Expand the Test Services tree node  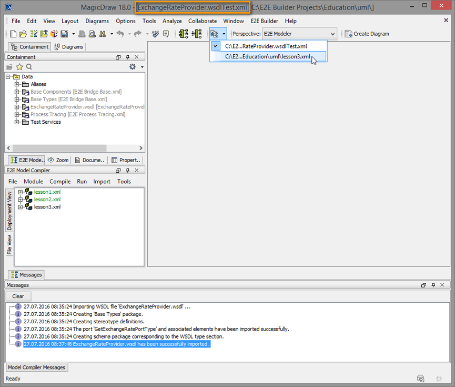[17, 122]
